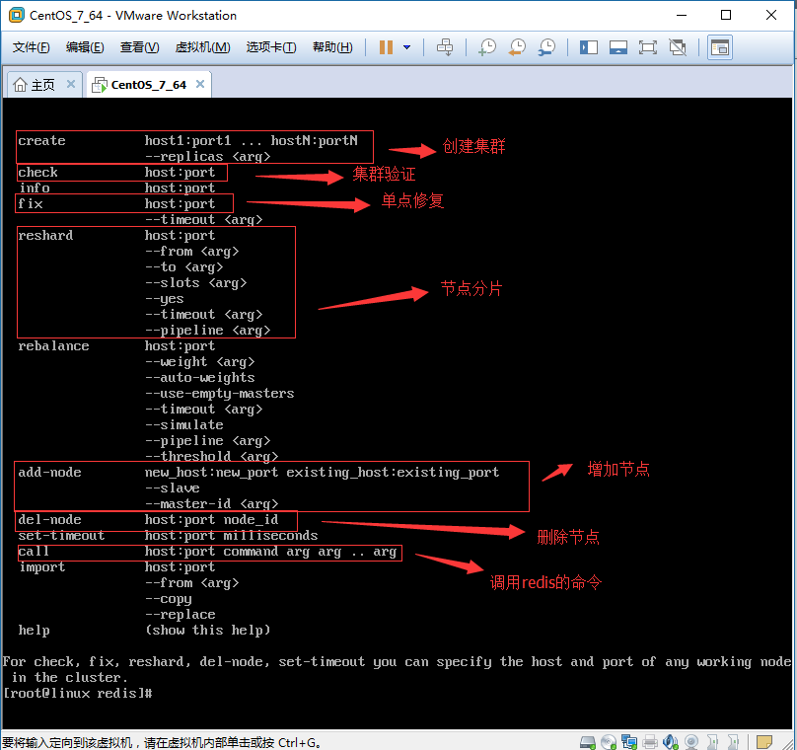Click the network adapter status icon
Image resolution: width=797 pixels, height=750 pixels.
[627, 741]
